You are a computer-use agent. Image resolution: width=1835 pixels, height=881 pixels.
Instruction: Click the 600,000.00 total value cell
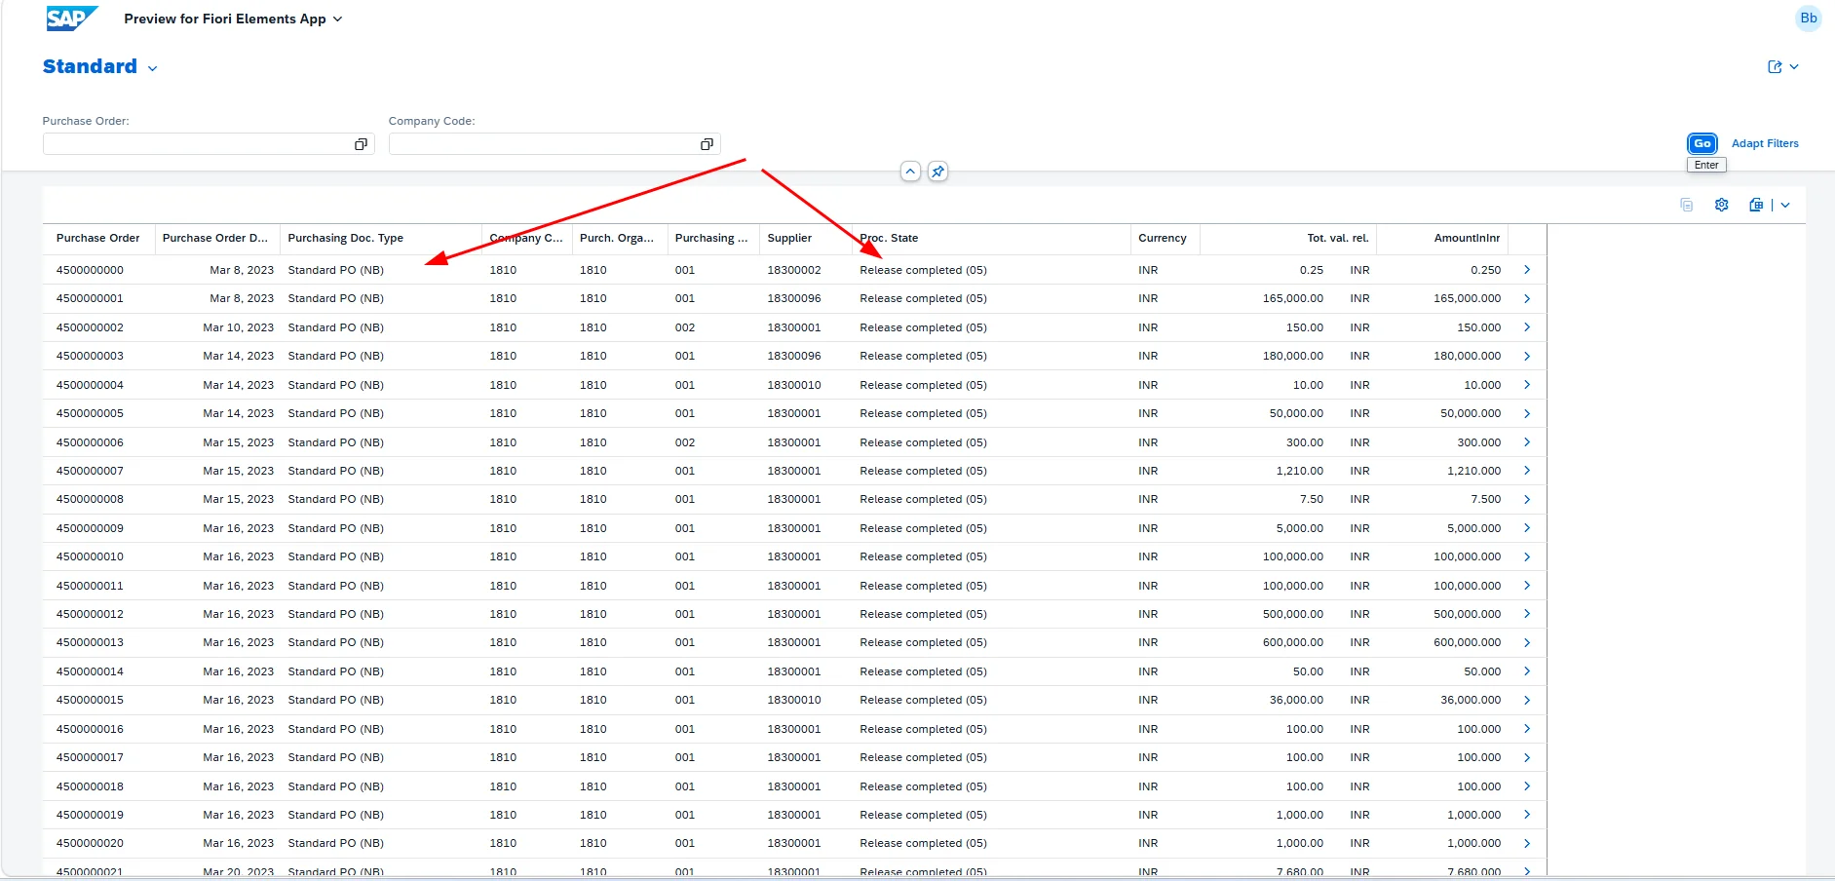1293,642
